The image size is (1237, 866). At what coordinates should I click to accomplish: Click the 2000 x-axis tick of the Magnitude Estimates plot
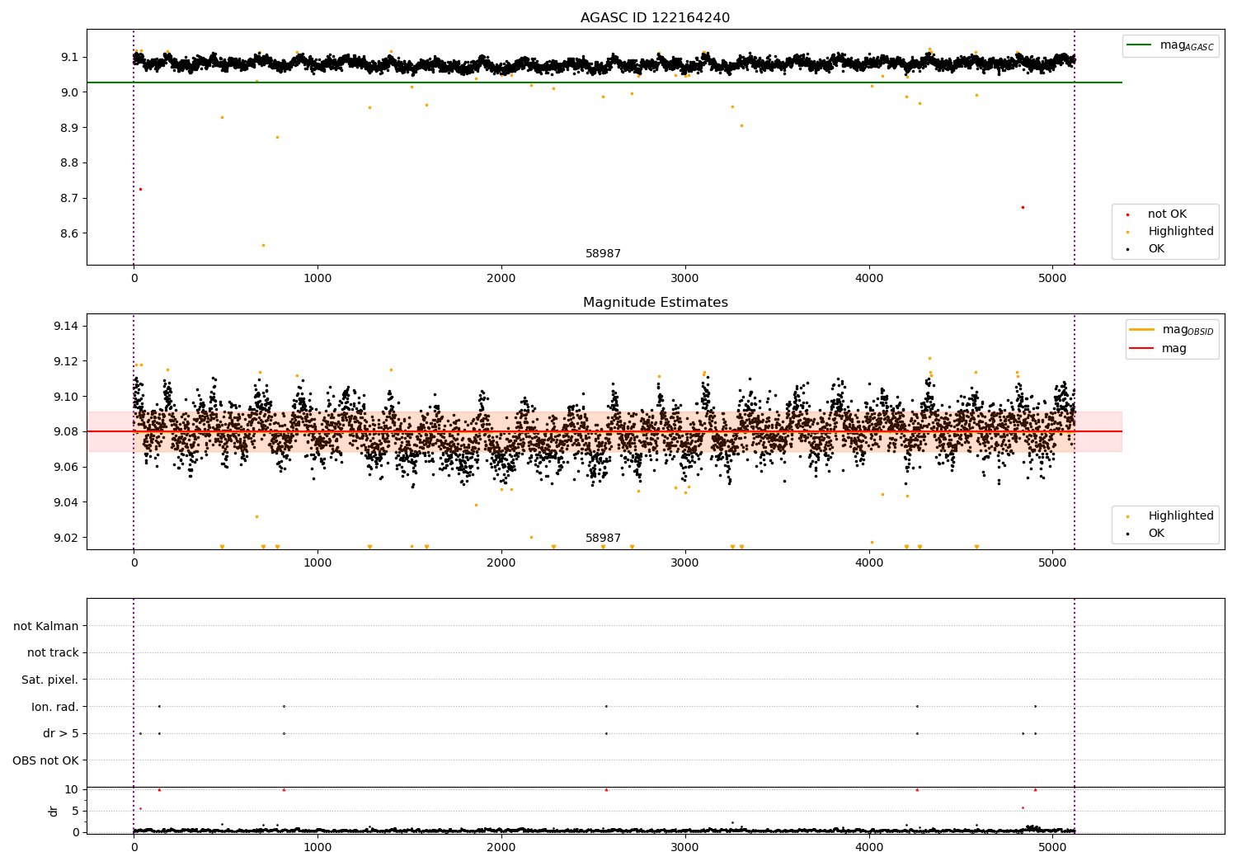tap(501, 562)
